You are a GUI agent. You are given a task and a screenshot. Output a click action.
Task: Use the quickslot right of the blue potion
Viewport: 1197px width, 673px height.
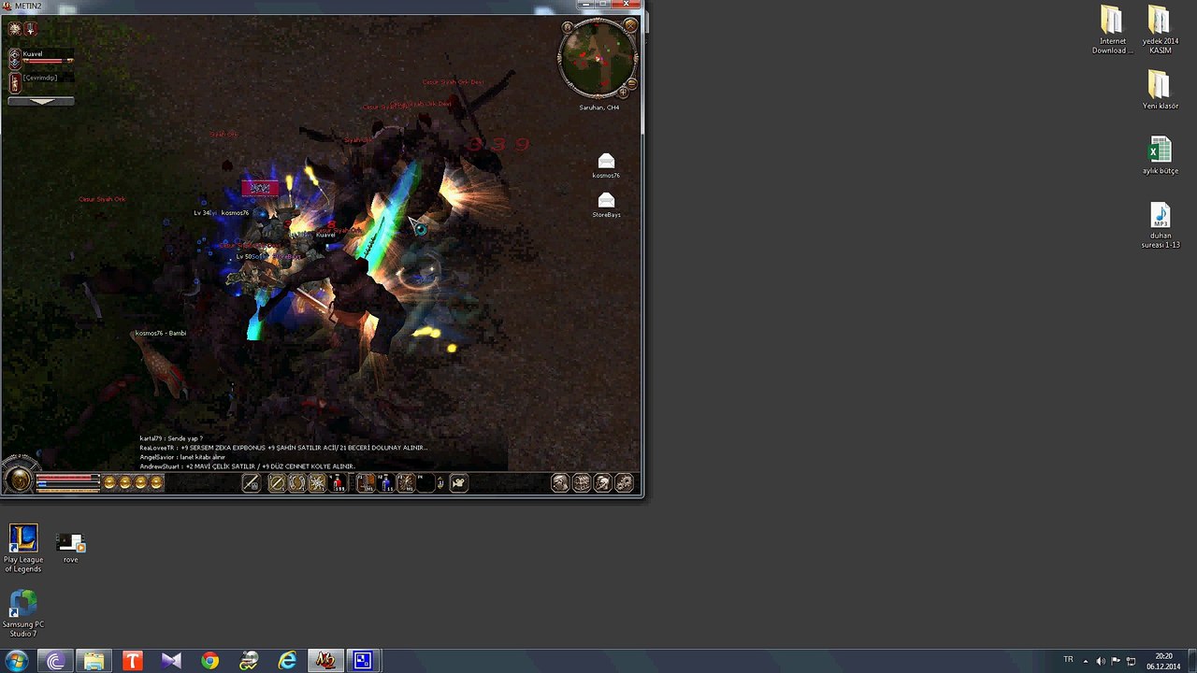(406, 482)
